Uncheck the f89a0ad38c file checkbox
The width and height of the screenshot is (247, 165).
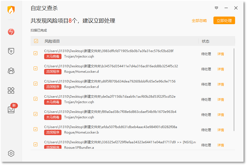coord(35,114)
